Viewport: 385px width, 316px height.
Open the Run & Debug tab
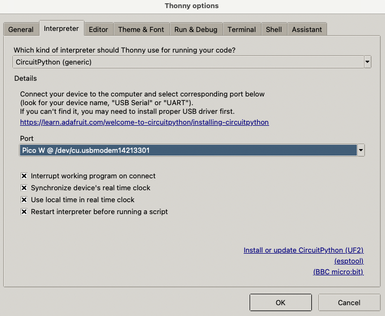click(195, 29)
